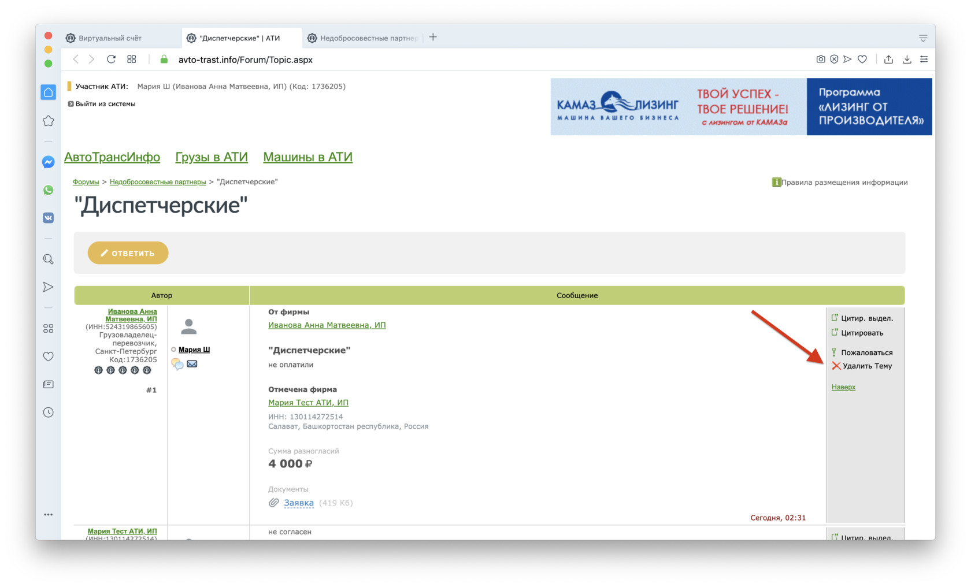Open the Opera home sidebar icon
The width and height of the screenshot is (971, 587).
click(x=49, y=92)
